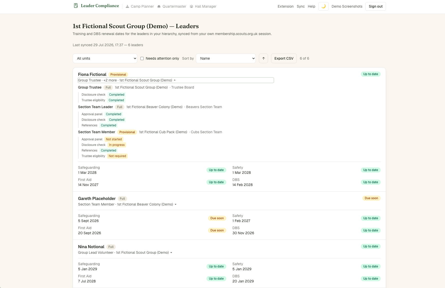Viewport: 445px width, 288px height.
Task: Reverse sort order with the arrow button
Action: pyautogui.click(x=263, y=58)
